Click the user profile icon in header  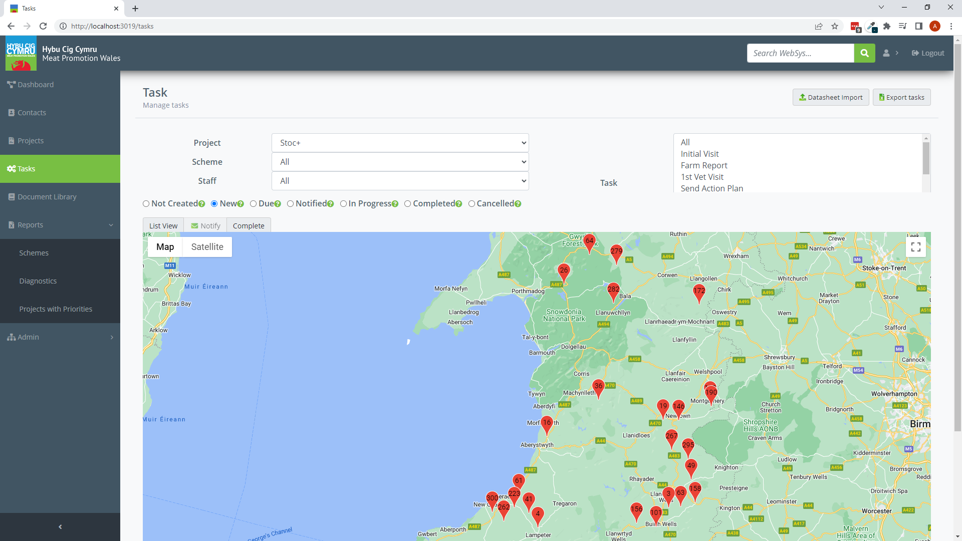pyautogui.click(x=886, y=53)
